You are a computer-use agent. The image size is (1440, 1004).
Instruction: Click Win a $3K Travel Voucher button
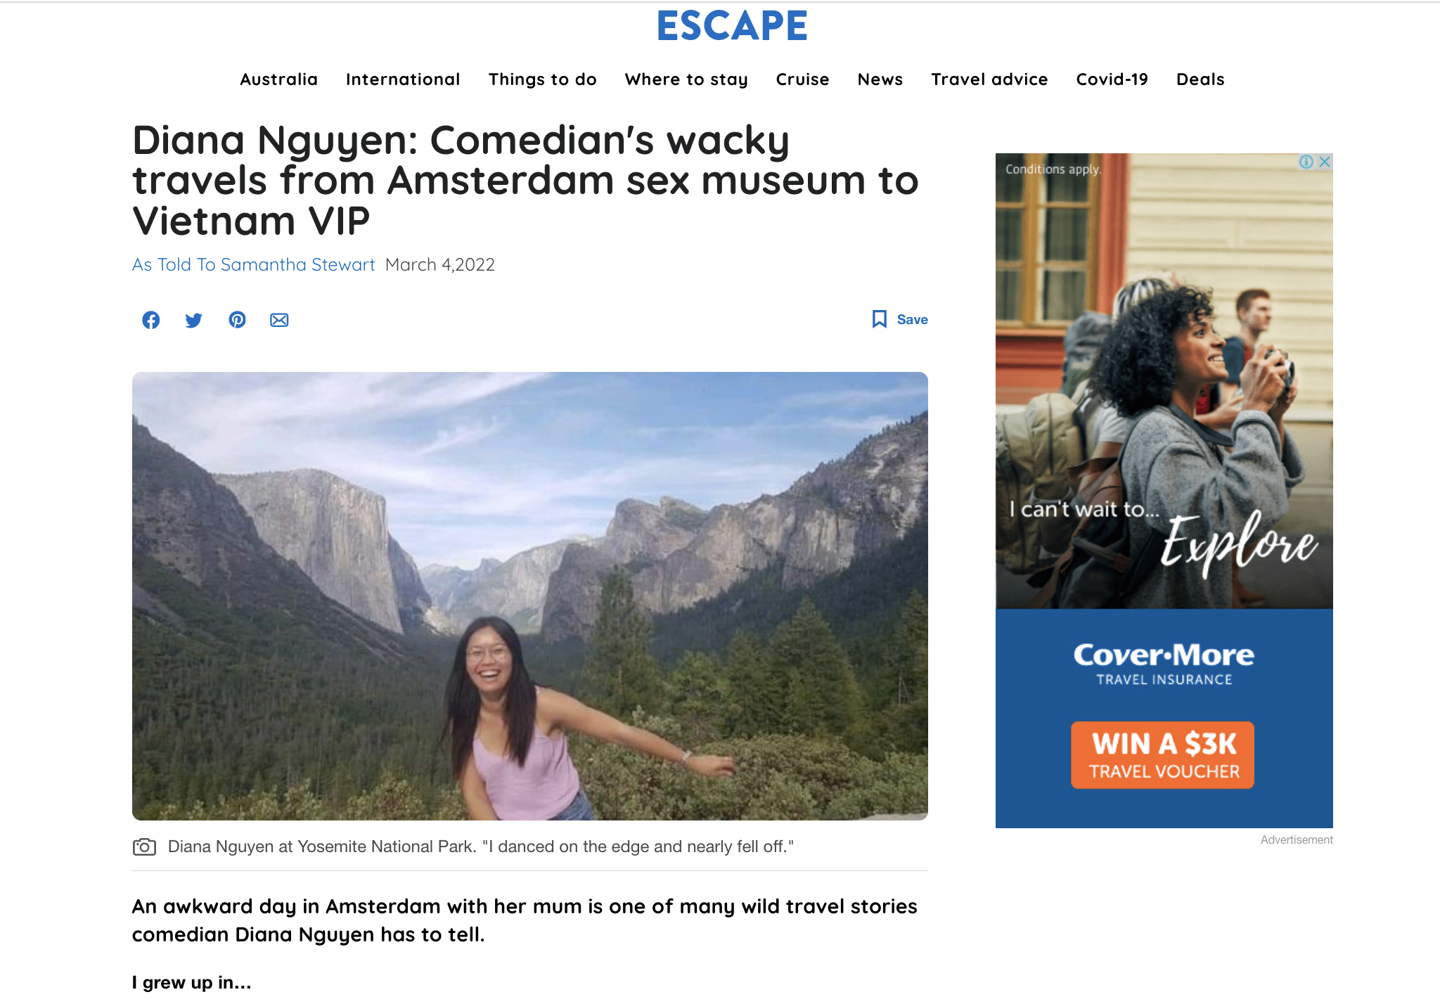coord(1162,755)
